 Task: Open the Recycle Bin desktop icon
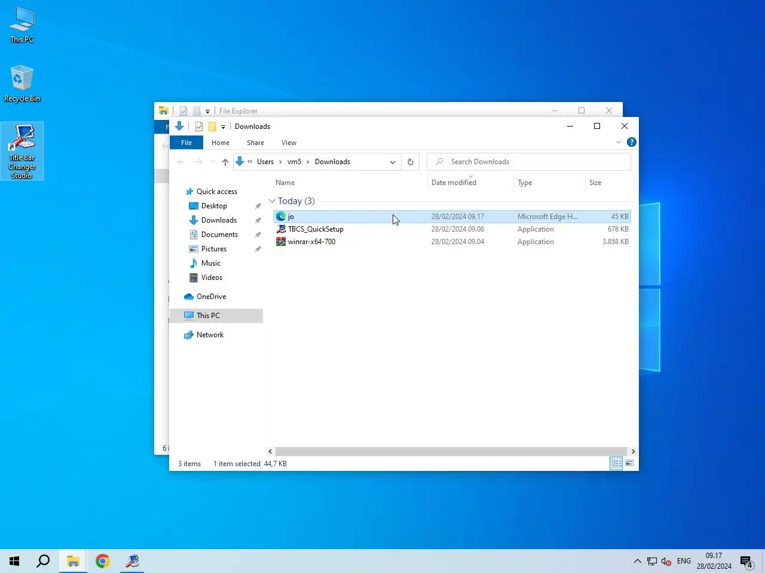pos(22,84)
